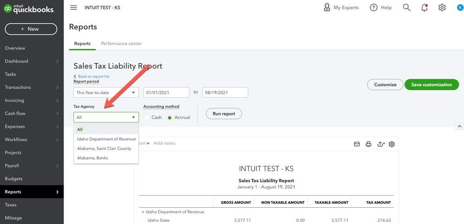The image size is (464, 224).
Task: Click Add notes link
Action: pyautogui.click(x=164, y=143)
